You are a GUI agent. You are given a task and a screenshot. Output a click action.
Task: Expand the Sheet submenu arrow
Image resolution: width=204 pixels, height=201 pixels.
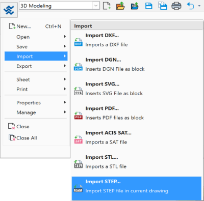coord(65,79)
